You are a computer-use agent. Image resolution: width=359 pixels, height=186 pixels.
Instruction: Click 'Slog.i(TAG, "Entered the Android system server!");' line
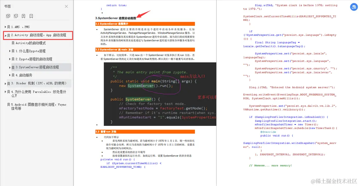[292, 87]
